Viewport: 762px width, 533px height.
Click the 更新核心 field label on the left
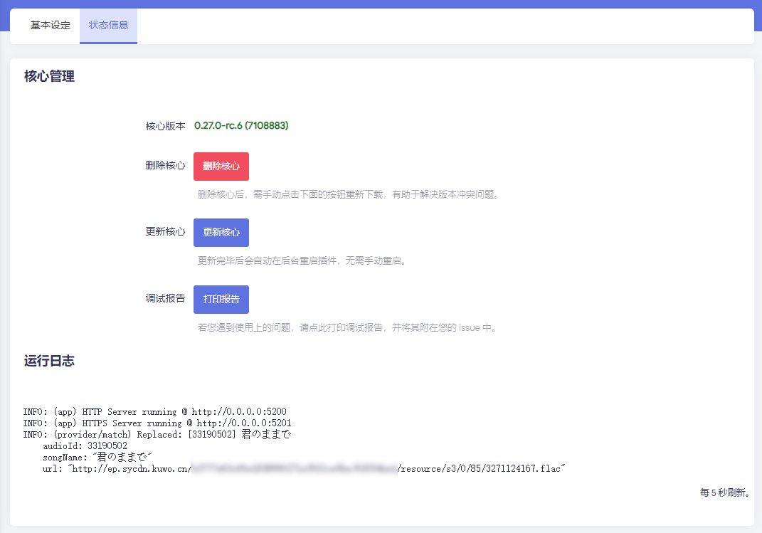coord(165,232)
